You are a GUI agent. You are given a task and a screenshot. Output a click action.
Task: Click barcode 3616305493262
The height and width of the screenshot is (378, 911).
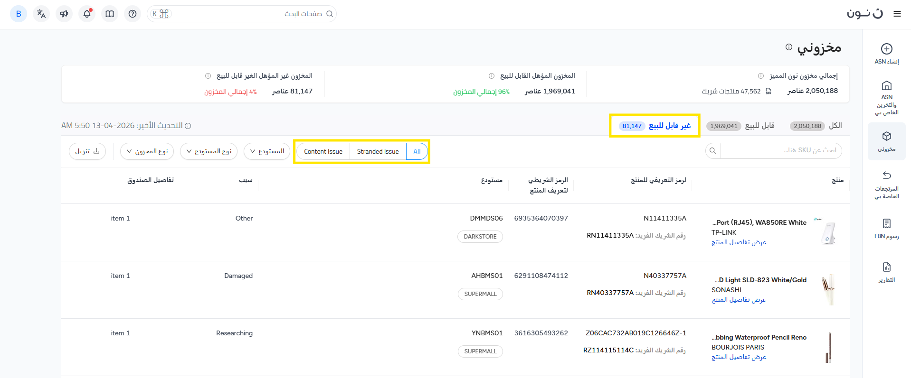(541, 333)
